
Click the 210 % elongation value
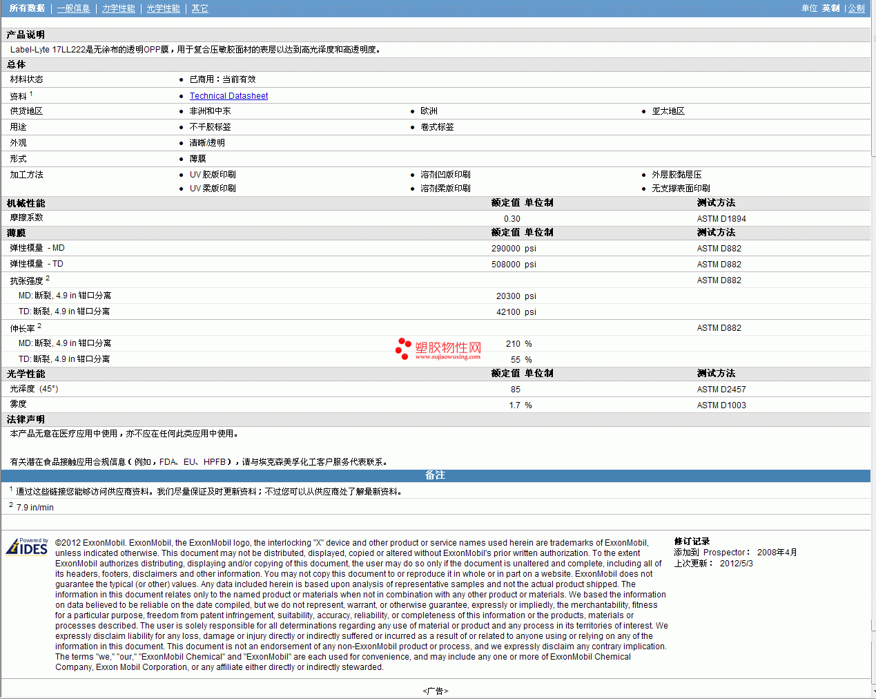(x=518, y=344)
